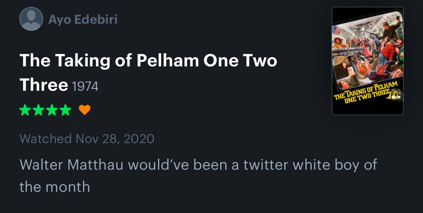Click "the month" ending the review text
This screenshot has width=423, height=213.
click(55, 187)
